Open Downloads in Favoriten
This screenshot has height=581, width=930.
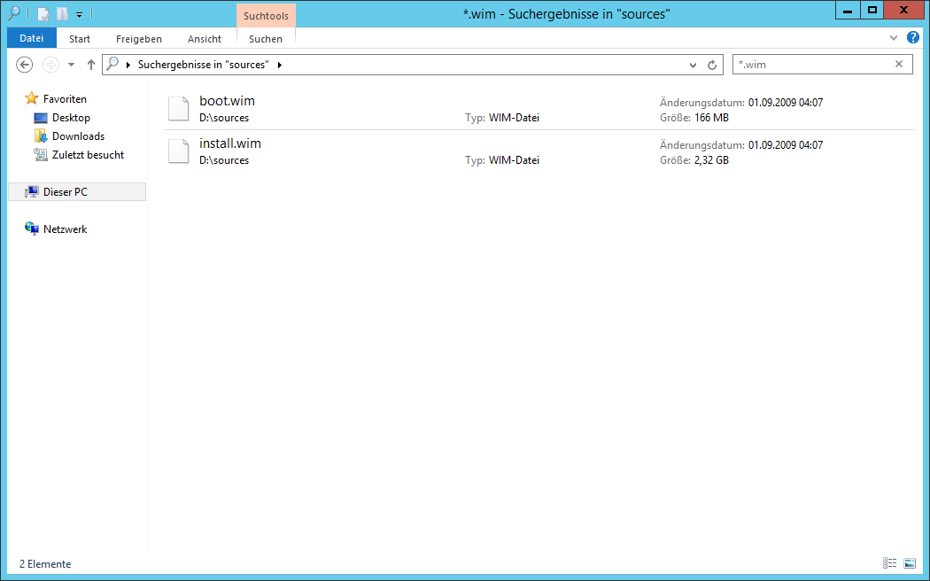pyautogui.click(x=78, y=136)
